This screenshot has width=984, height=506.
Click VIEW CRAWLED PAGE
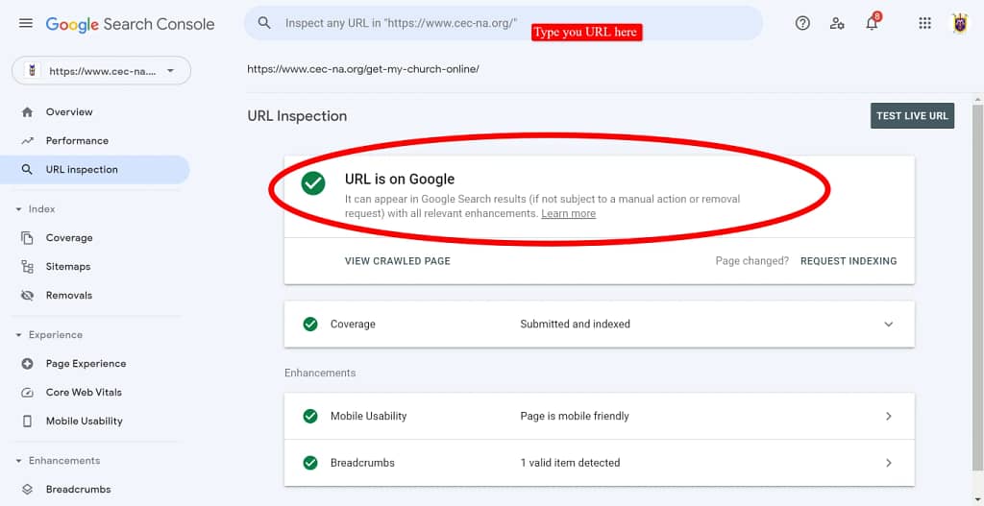[397, 261]
